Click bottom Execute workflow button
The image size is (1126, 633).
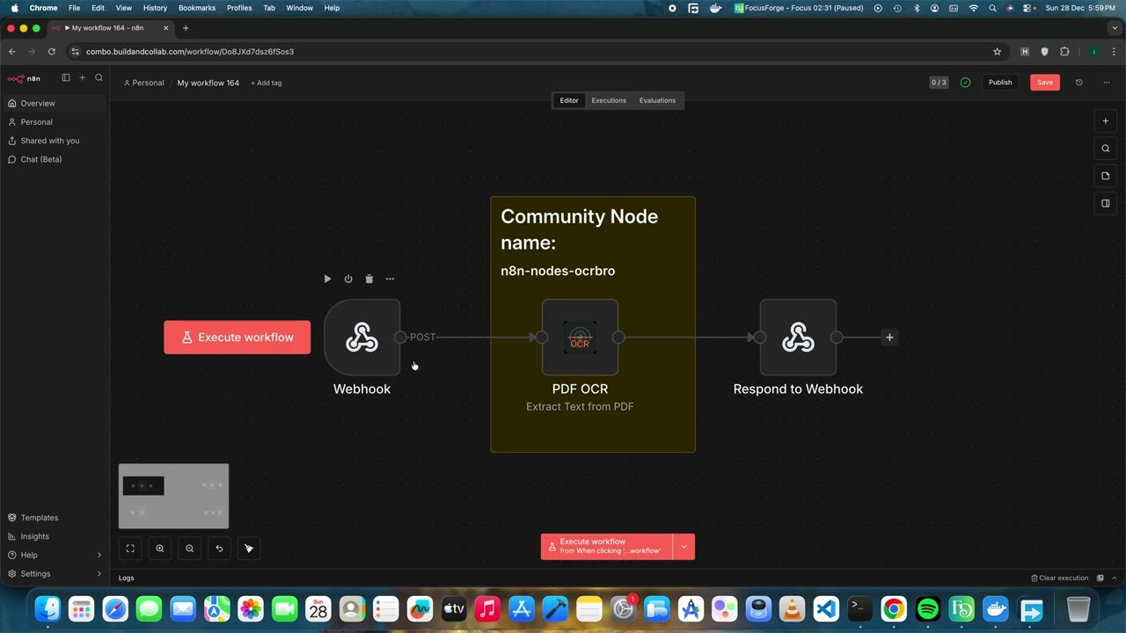(x=606, y=547)
